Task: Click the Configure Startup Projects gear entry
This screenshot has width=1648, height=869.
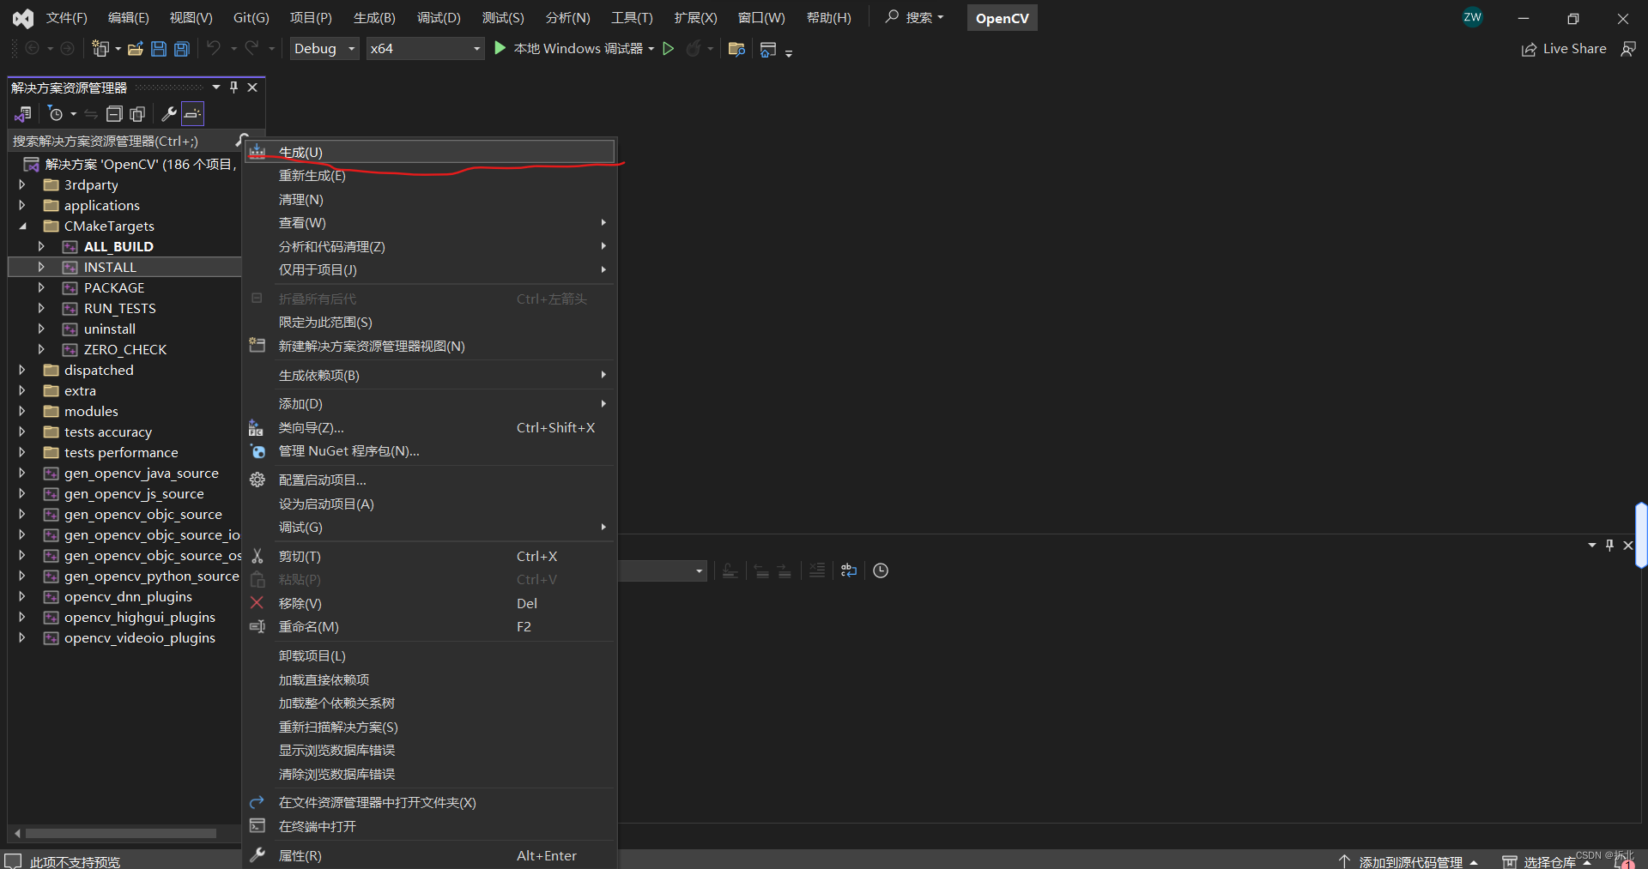Action: (x=430, y=480)
